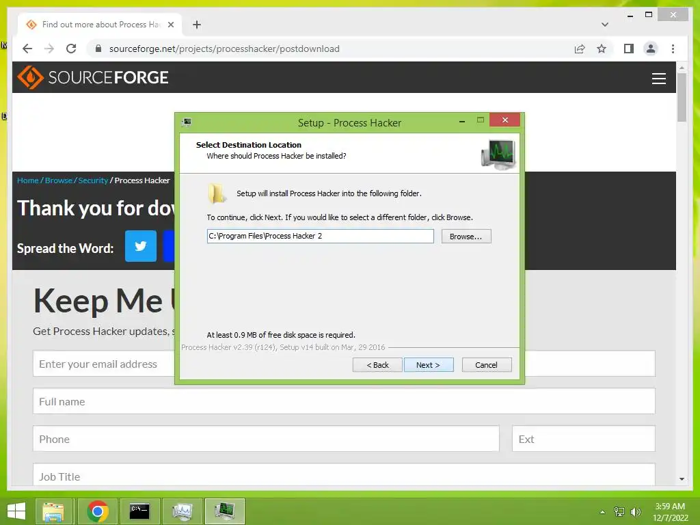This screenshot has width=700, height=525.
Task: Open the network tray icon
Action: pyautogui.click(x=619, y=511)
